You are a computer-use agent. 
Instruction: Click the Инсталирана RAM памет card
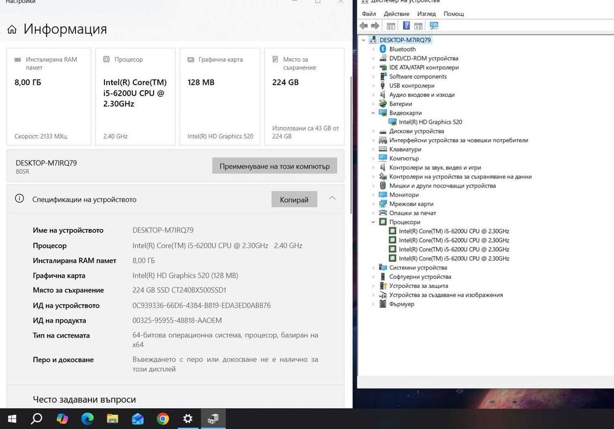(49, 97)
